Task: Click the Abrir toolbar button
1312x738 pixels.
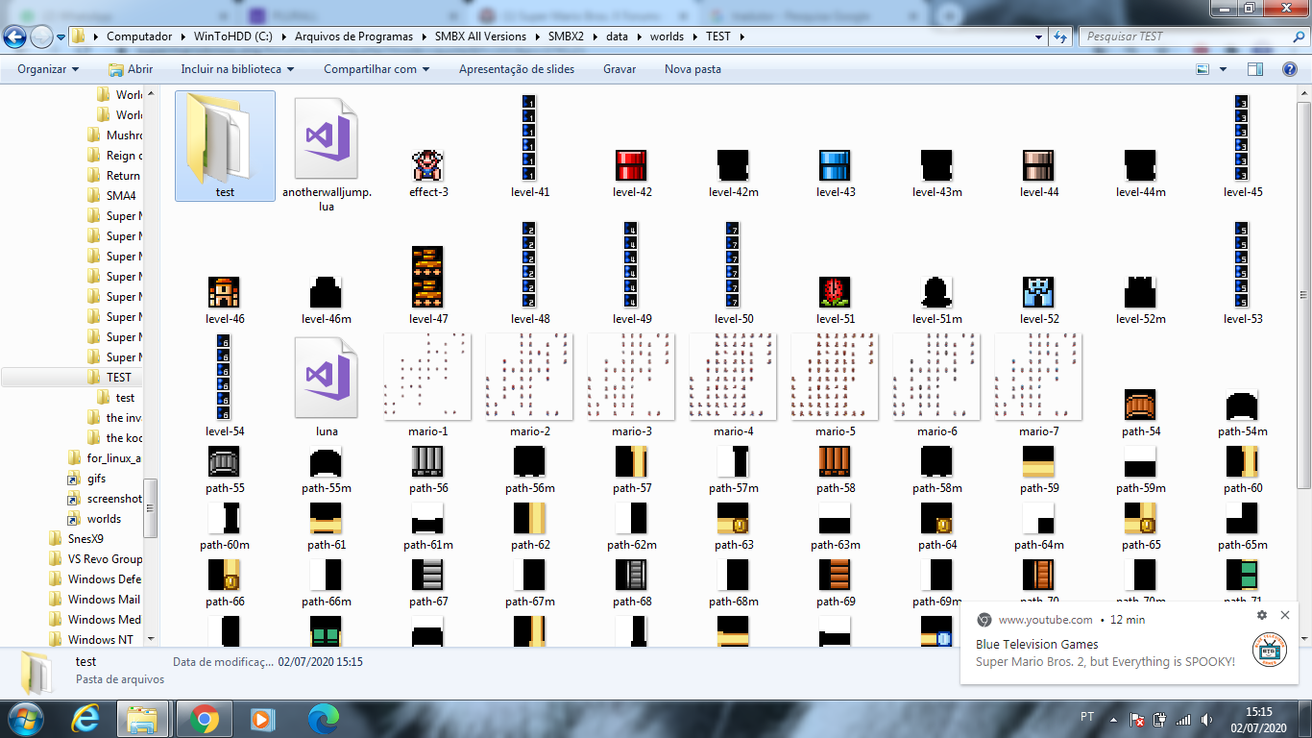Action: coord(131,69)
